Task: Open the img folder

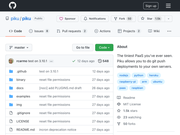Action: [x=19, y=105]
